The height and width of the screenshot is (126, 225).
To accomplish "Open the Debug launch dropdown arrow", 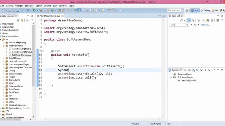I will 31,10.
